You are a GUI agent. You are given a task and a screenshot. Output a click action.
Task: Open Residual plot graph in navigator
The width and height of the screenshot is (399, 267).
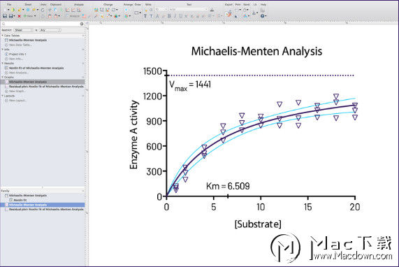[46, 87]
